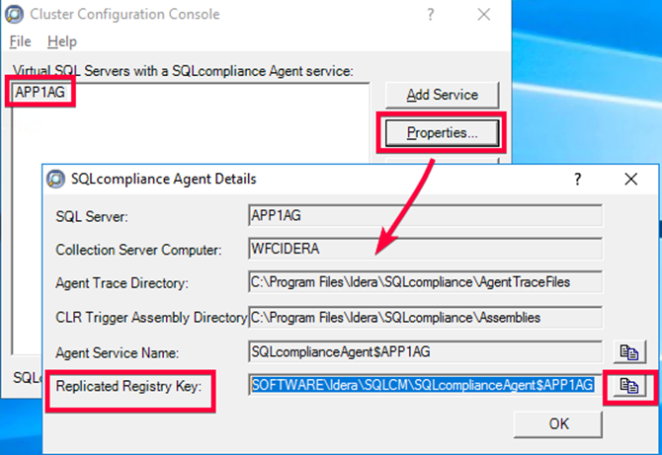
Task: Click the CLR Trigger Assembly Directory field
Action: [x=425, y=317]
